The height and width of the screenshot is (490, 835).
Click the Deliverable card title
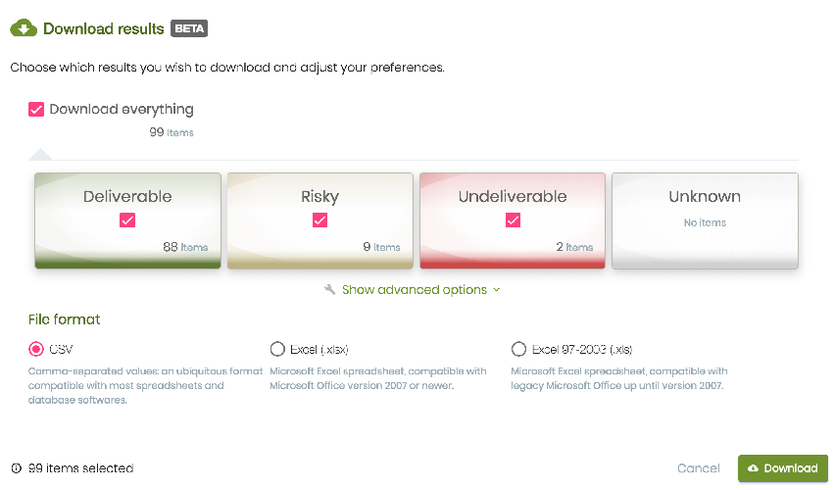pos(127,197)
